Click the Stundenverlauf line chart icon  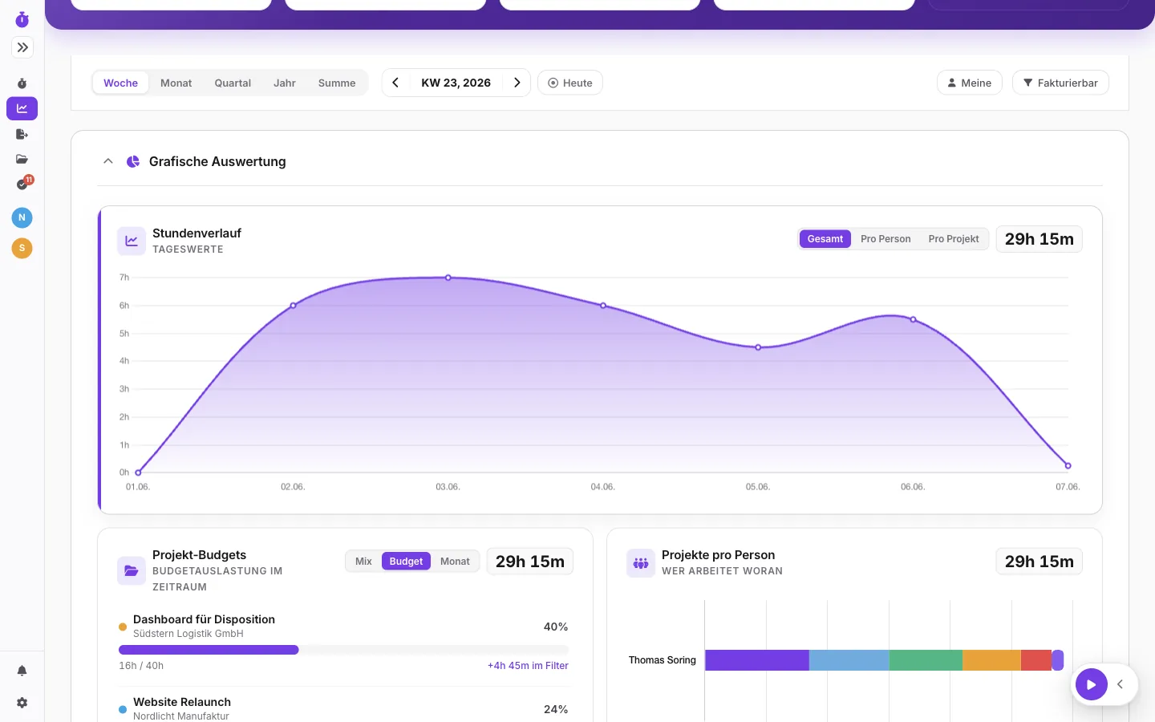point(132,241)
